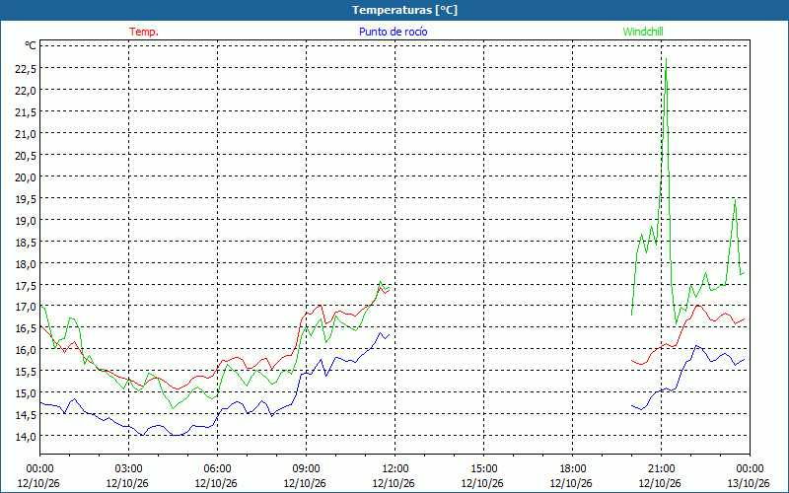Click the 21,5 y-axis value
The height and width of the screenshot is (493, 789).
tap(26, 111)
